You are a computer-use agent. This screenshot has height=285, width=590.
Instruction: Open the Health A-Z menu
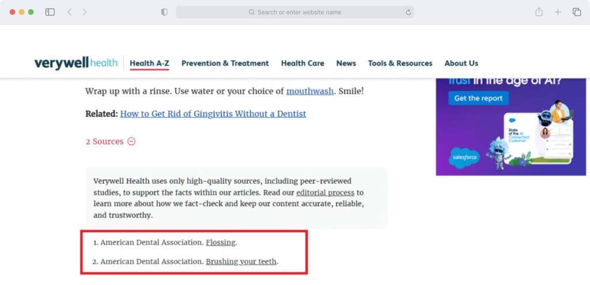(x=149, y=63)
